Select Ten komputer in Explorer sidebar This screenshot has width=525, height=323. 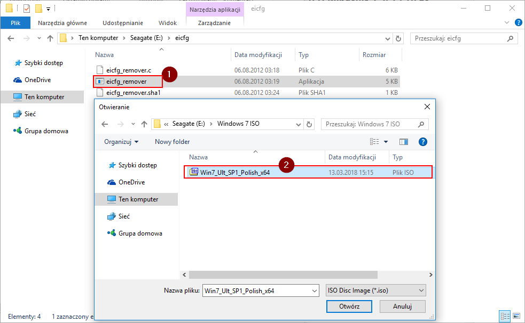pos(42,97)
